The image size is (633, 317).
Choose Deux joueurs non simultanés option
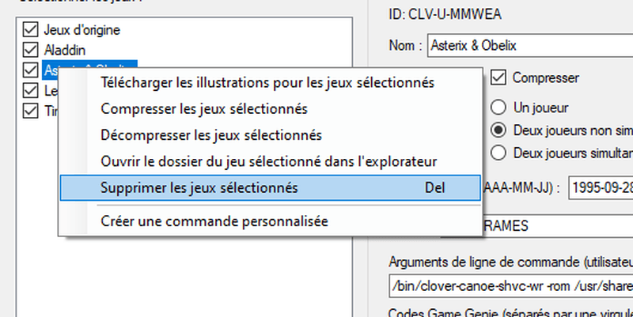click(x=498, y=130)
